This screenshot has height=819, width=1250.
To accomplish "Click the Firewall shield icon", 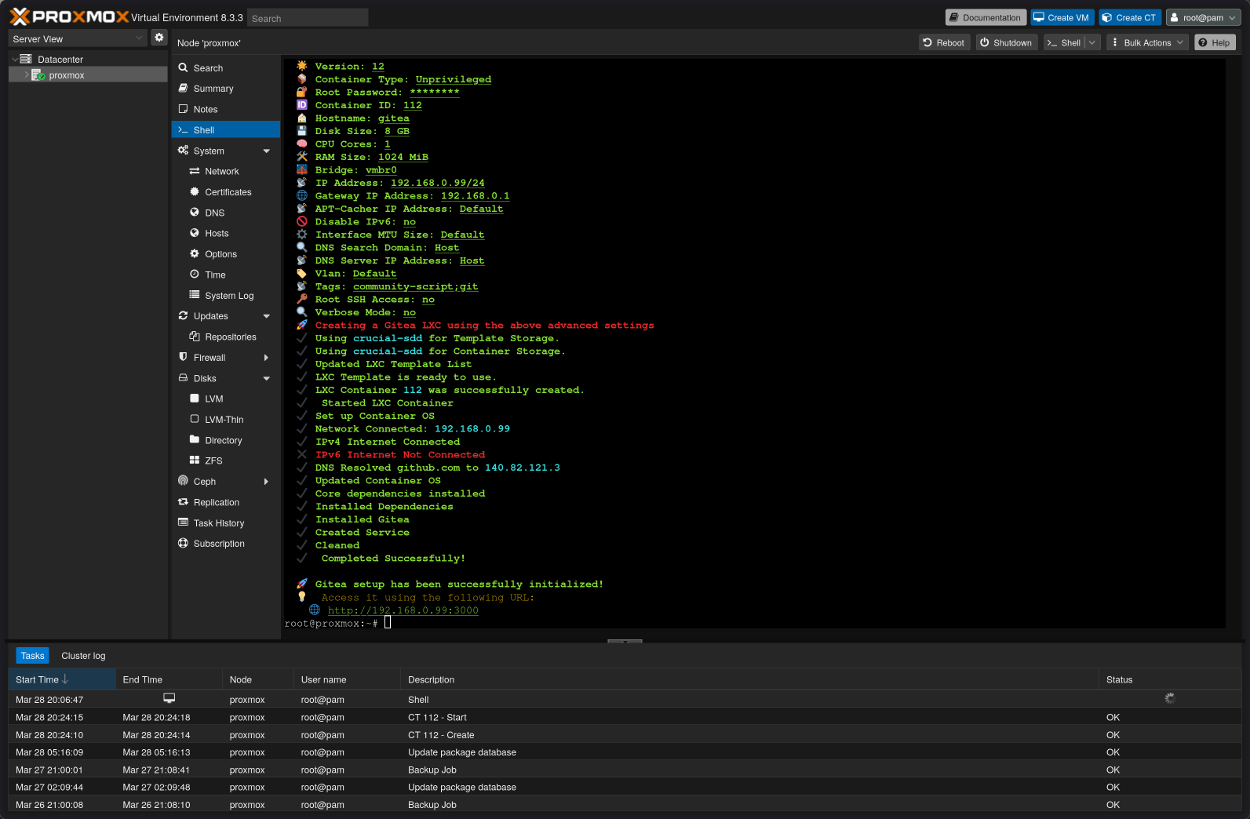I will pos(183,357).
